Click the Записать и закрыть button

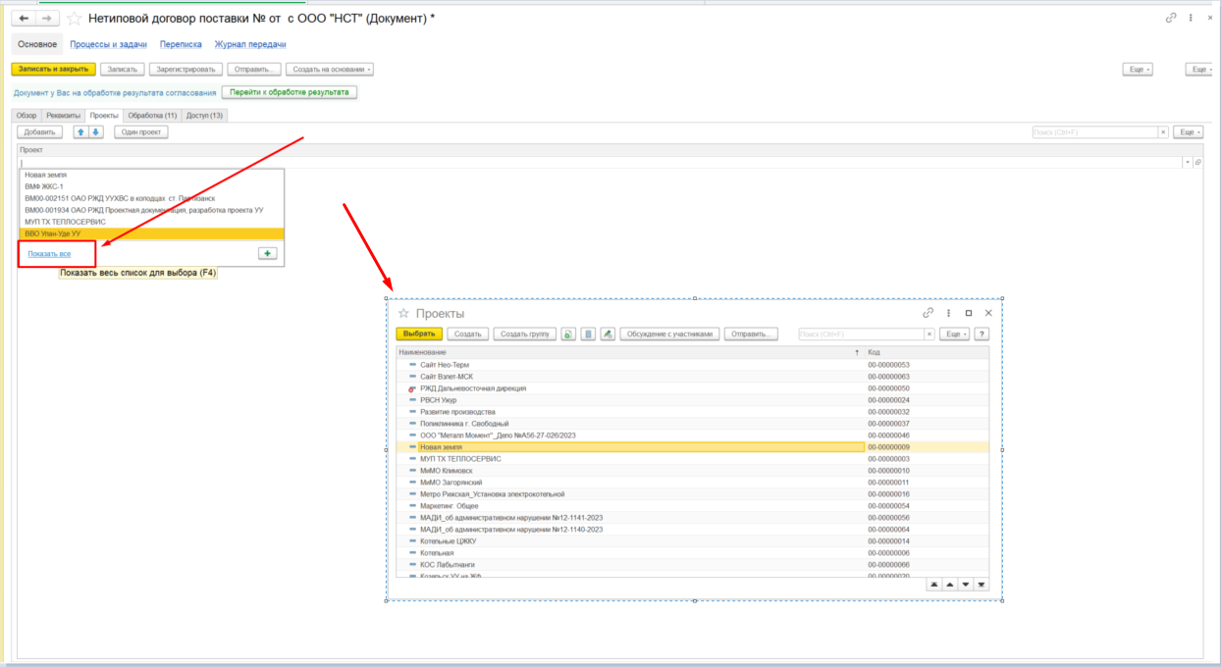[54, 69]
